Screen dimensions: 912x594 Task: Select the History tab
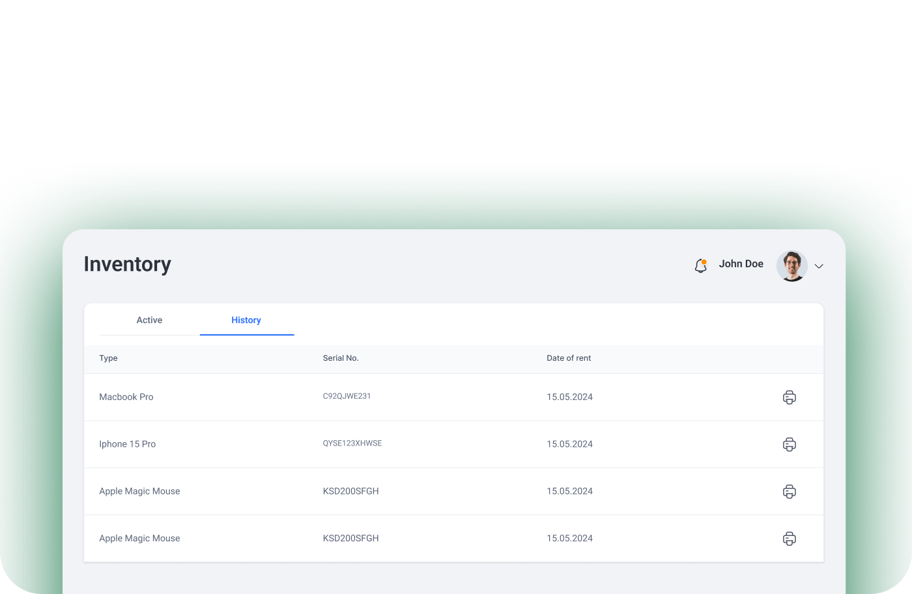pos(246,320)
